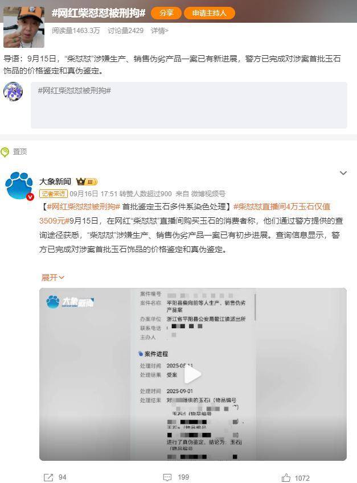Viewport: 357px width, 483px height.
Task: Click the green 置顶 pin icon
Action: click(x=5, y=152)
